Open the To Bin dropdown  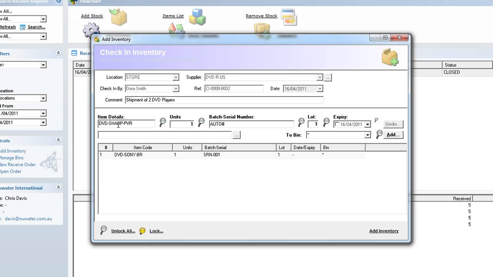[x=367, y=135]
